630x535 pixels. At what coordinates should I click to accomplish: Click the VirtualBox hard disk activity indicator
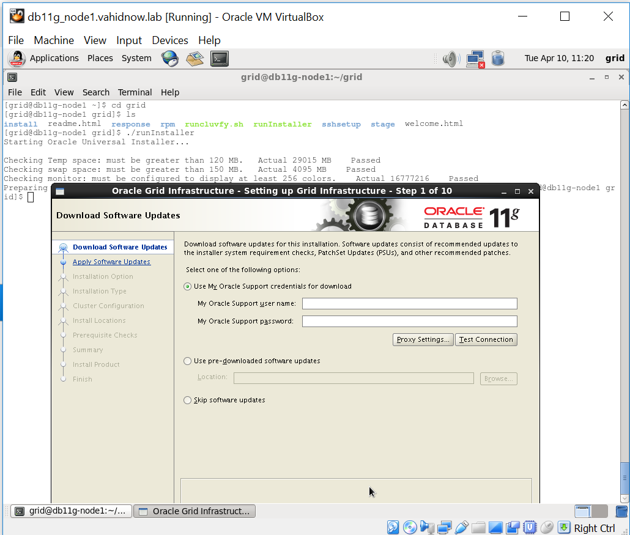(x=393, y=527)
